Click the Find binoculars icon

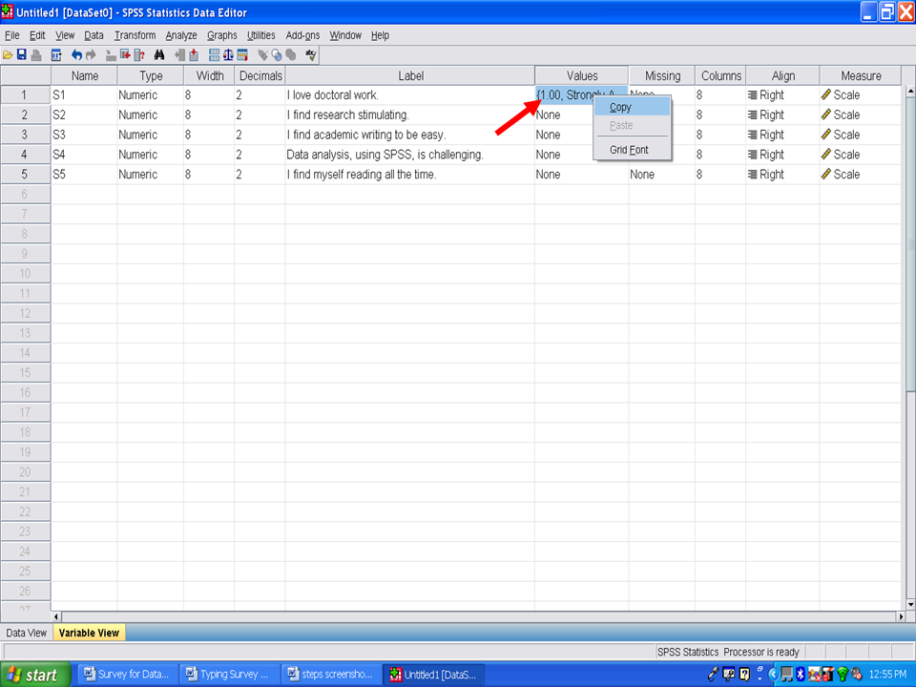tap(159, 55)
